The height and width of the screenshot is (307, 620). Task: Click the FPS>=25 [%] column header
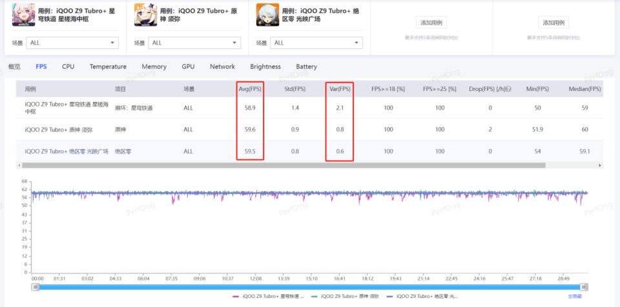click(x=440, y=89)
